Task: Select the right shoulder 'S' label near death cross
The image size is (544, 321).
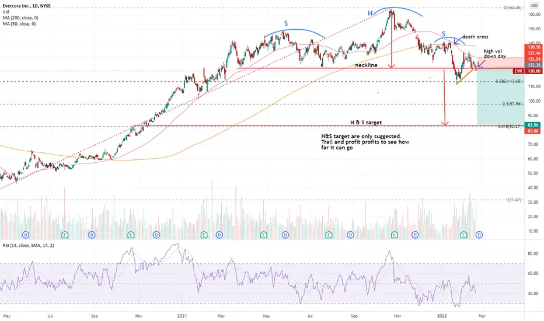Action: (x=444, y=34)
